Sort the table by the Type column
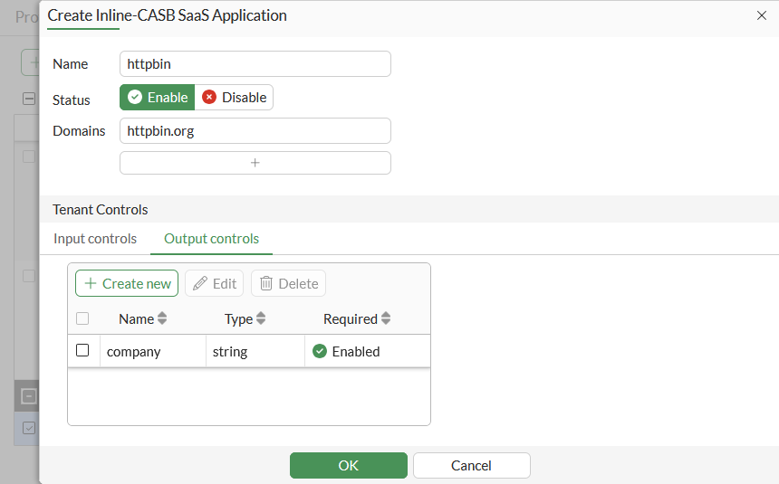Screen dimensions: 779x484 (x=245, y=318)
